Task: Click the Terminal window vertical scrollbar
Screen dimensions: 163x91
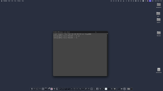Action: 107,55
